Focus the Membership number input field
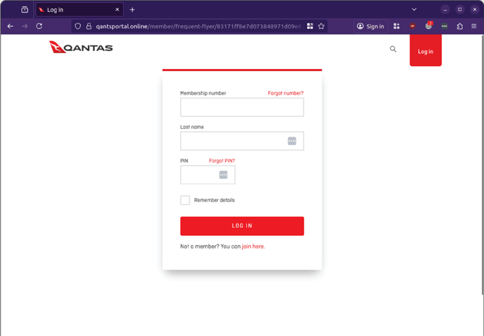This screenshot has width=484, height=336. point(242,107)
